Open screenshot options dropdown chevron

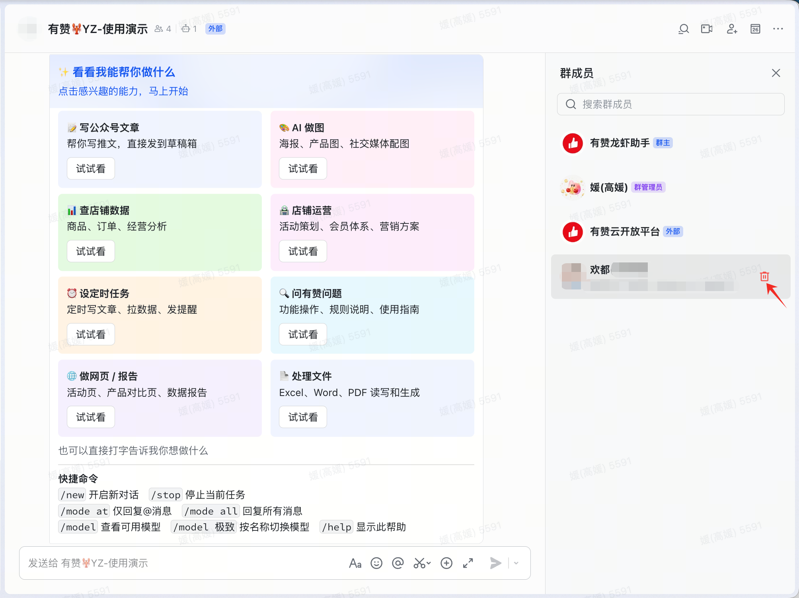click(429, 563)
